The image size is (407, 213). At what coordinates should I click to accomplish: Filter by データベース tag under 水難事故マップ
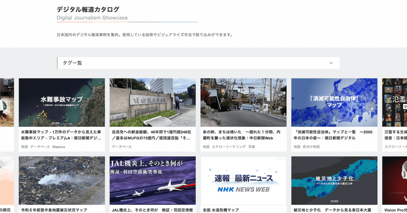click(x=40, y=147)
